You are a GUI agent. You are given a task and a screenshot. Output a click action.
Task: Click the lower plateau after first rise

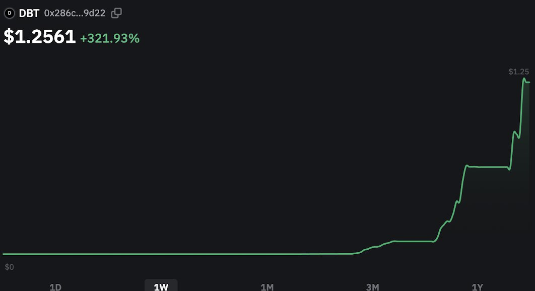point(413,241)
